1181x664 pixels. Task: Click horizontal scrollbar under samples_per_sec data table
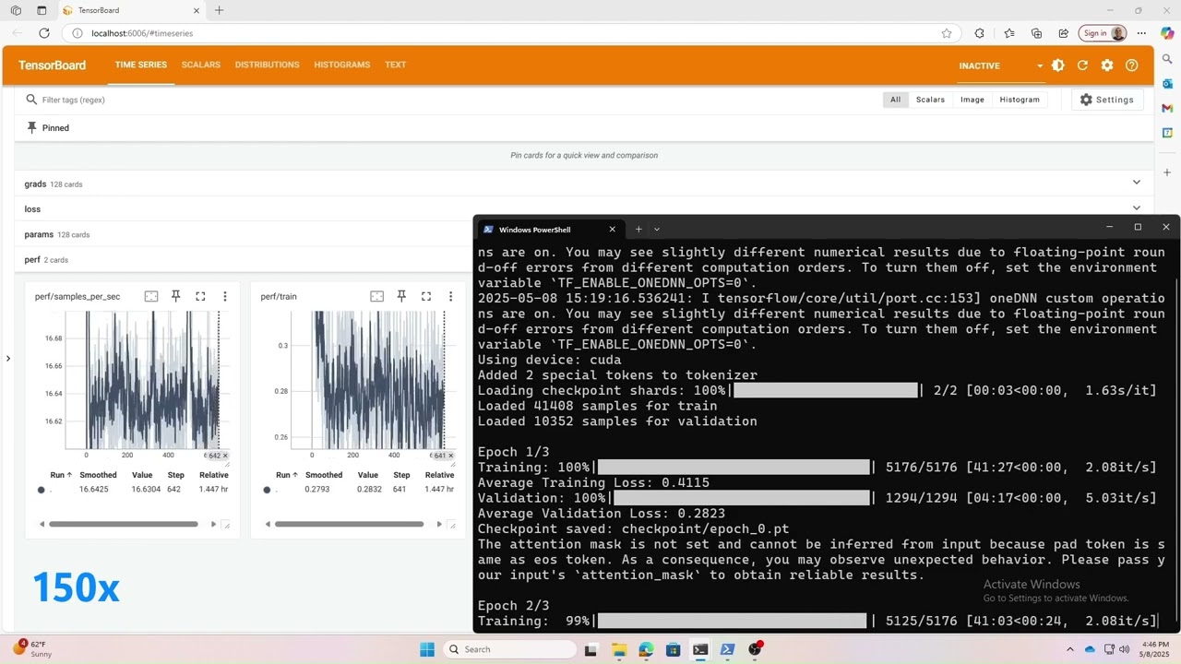(x=124, y=525)
